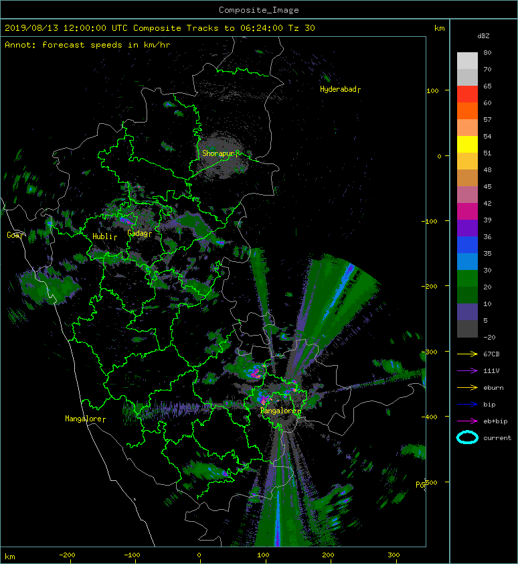Click the yellow 54 dBZ color swatch
The height and width of the screenshot is (564, 518).
[467, 144]
